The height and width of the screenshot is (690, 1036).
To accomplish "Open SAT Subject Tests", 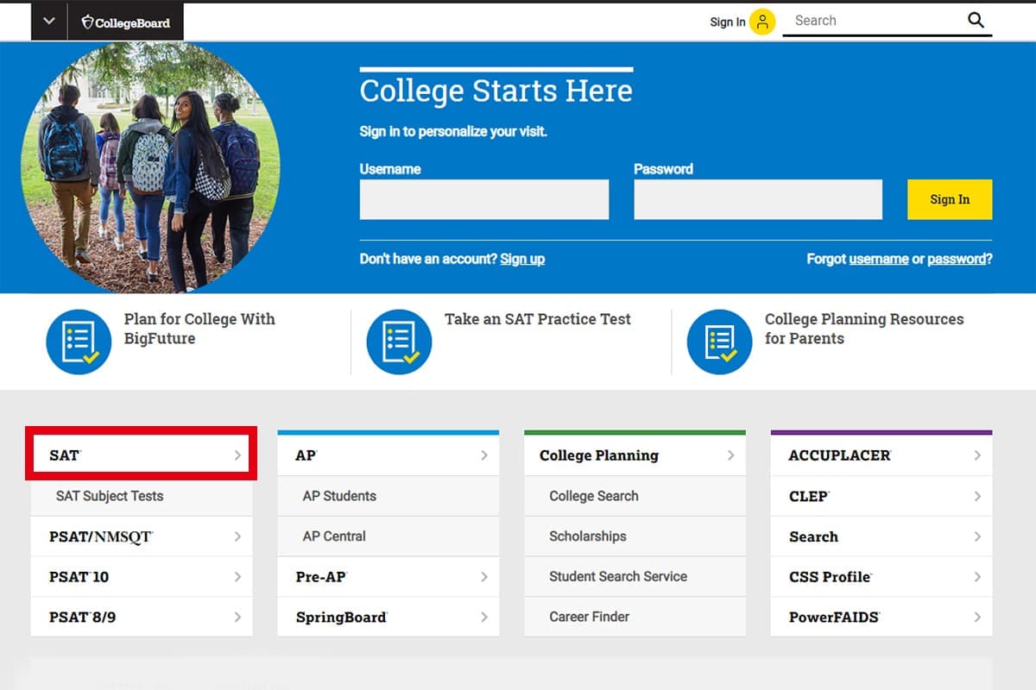I will (142, 496).
